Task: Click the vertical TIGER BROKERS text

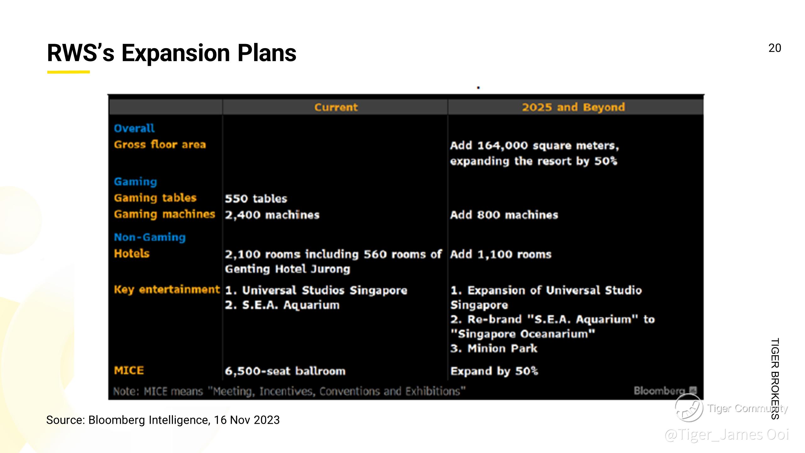Action: coord(774,379)
